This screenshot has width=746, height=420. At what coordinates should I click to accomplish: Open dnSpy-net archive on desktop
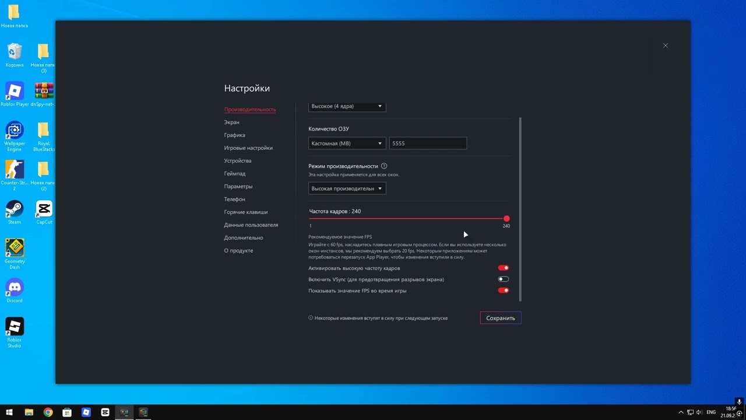tap(44, 94)
